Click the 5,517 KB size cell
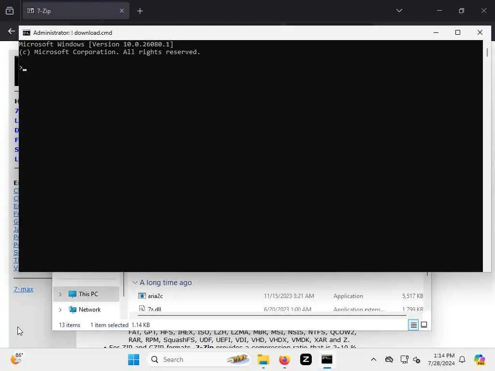 (413, 296)
